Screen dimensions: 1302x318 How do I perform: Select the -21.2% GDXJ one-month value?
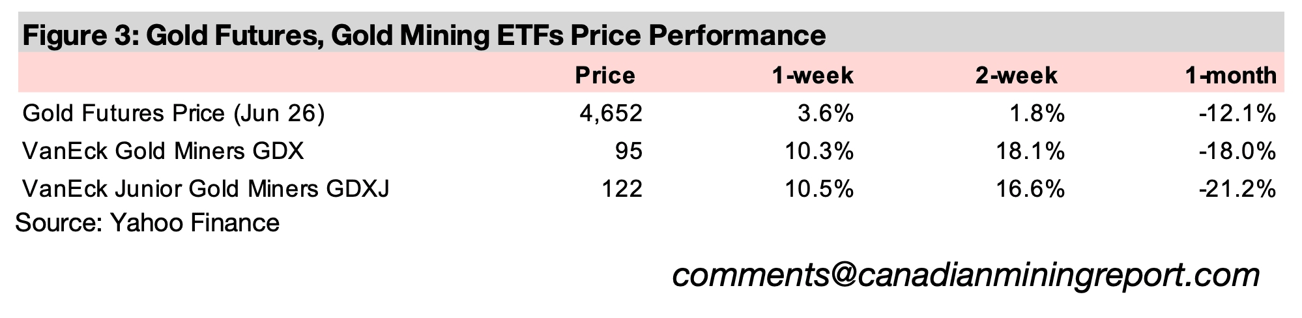[1236, 190]
